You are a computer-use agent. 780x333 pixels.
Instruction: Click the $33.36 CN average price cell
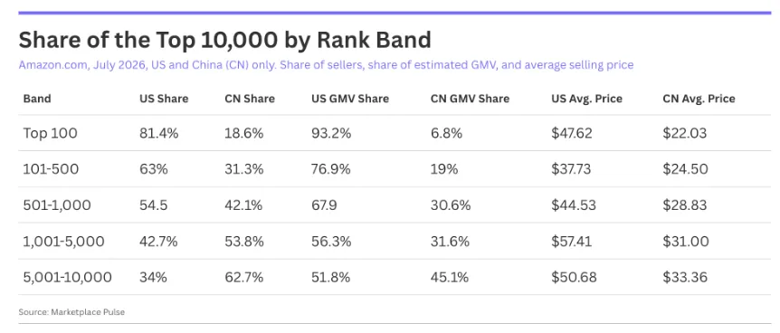(x=685, y=277)
